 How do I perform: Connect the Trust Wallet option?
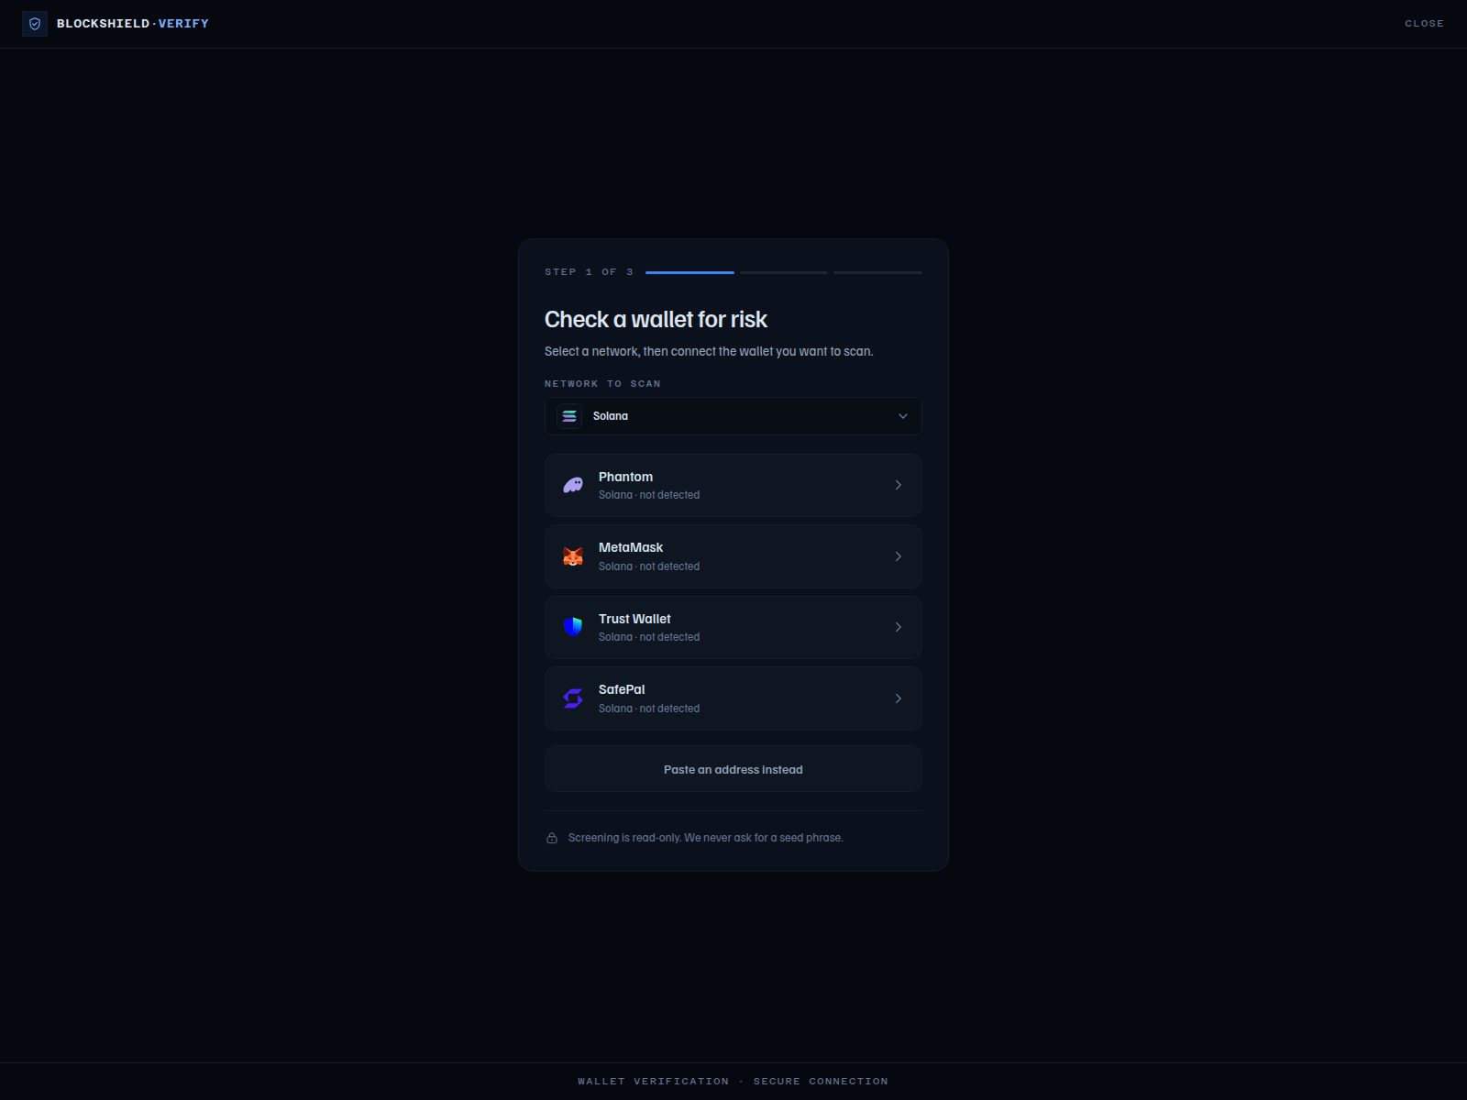[733, 627]
